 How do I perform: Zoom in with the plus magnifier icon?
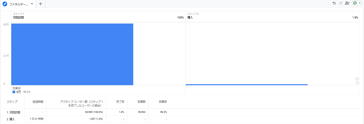pyautogui.click(x=357, y=79)
